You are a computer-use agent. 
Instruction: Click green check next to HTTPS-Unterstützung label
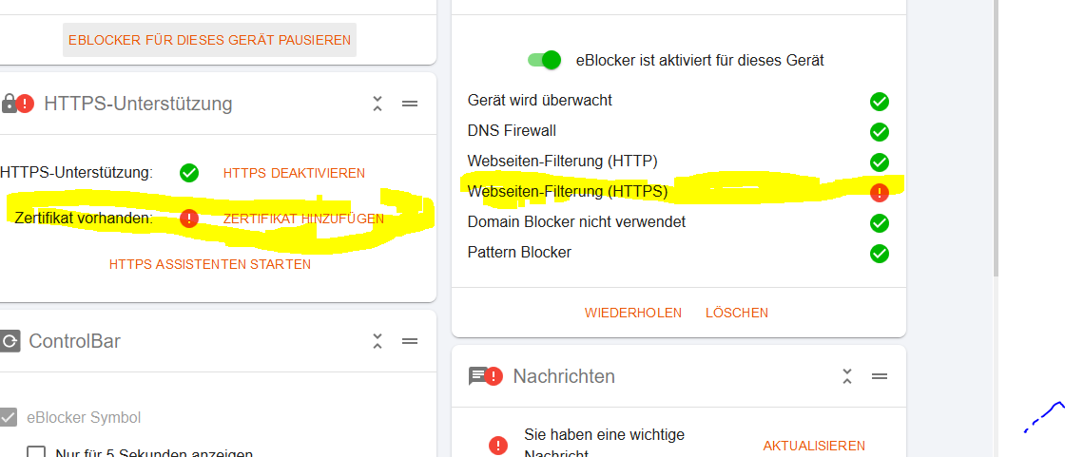tap(189, 173)
